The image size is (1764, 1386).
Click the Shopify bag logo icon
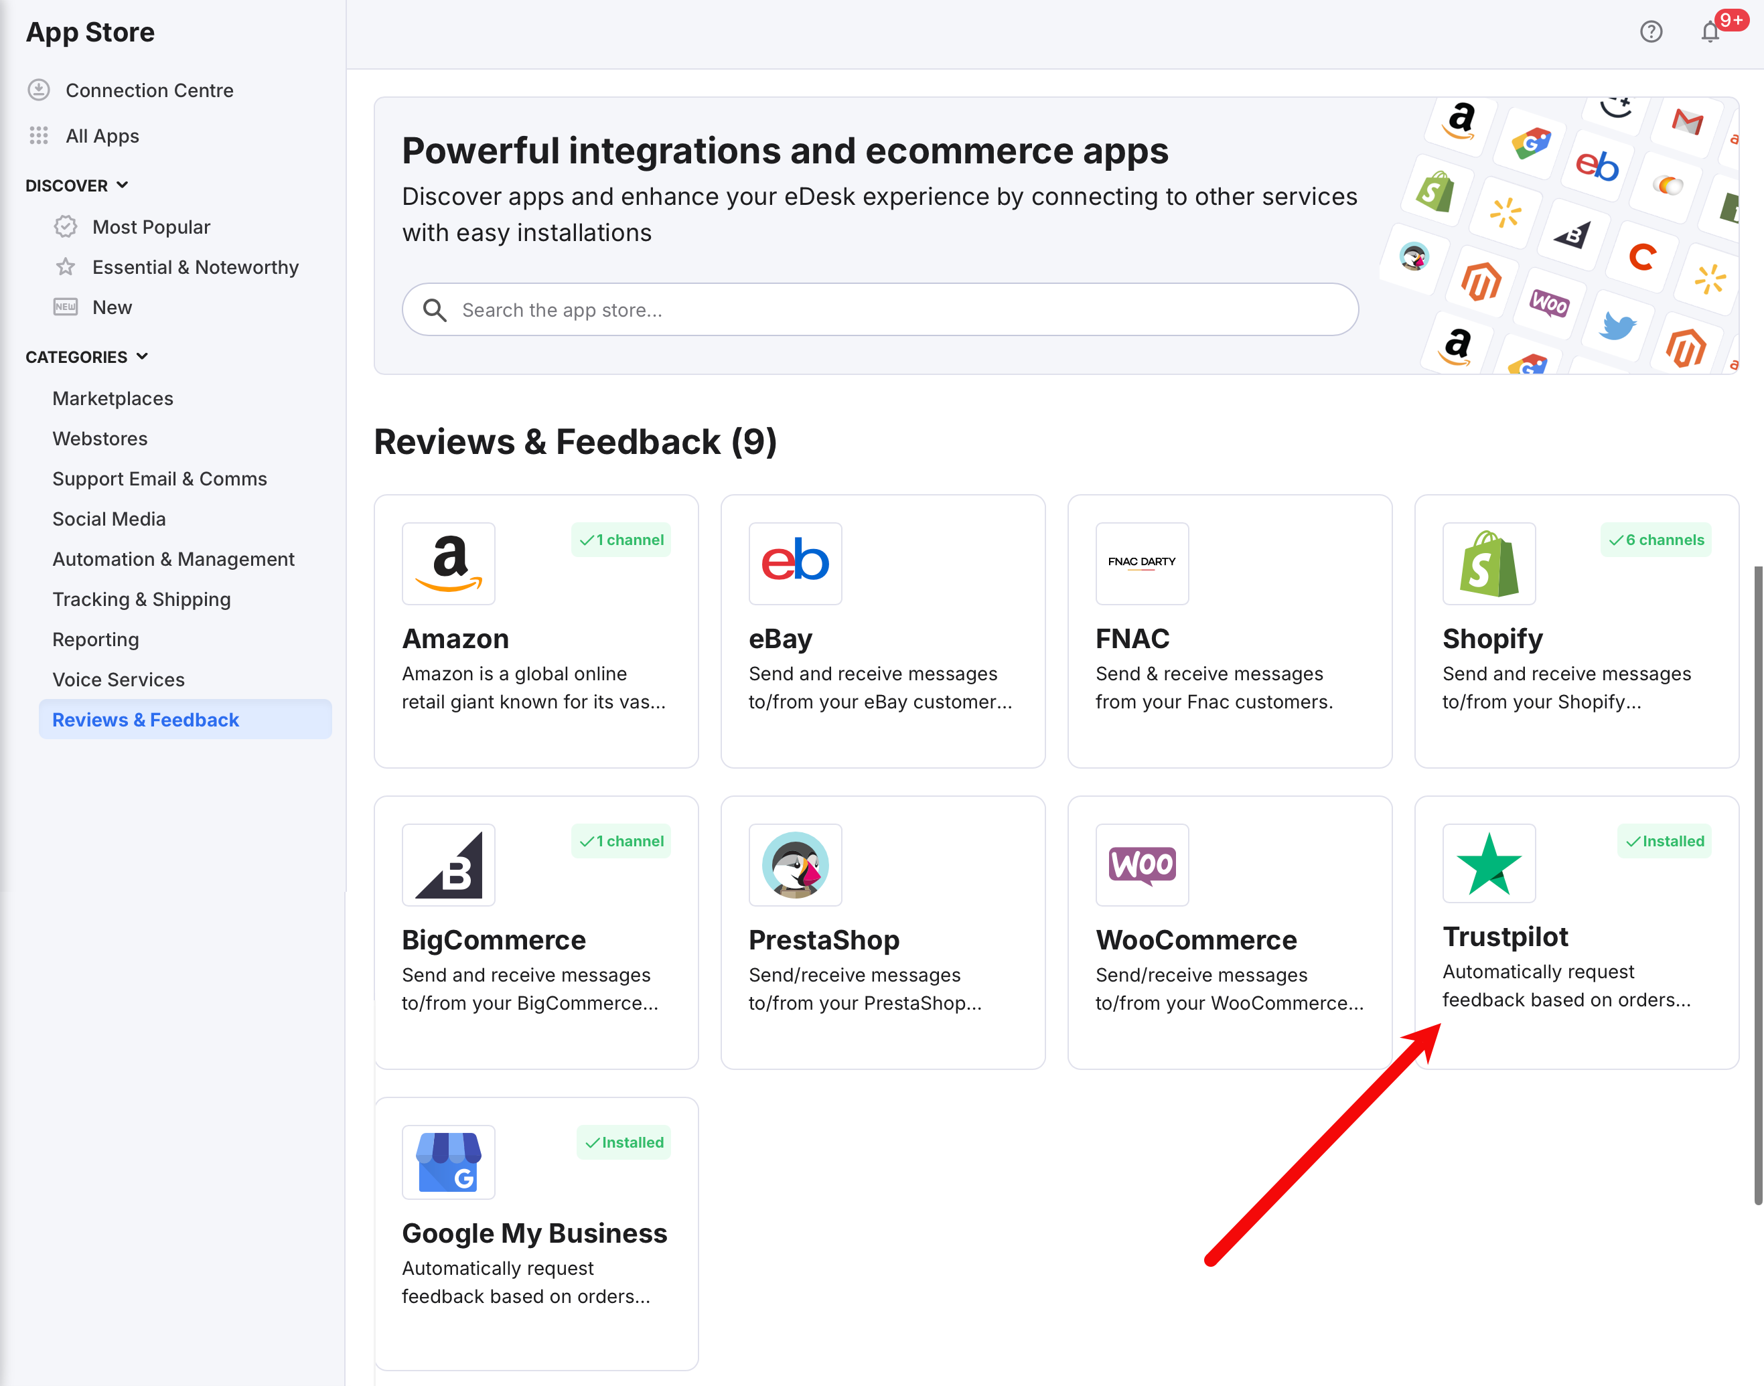1489,563
